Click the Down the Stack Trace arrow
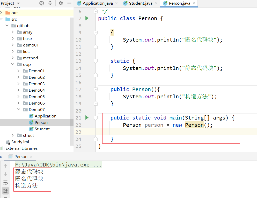Image resolution: width=257 pixels, height=198 pixels. point(5,174)
